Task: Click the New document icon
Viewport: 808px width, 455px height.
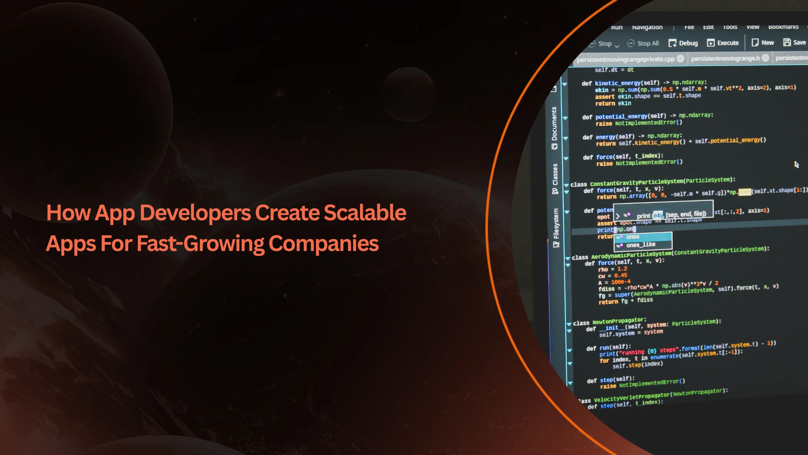Action: [x=755, y=43]
